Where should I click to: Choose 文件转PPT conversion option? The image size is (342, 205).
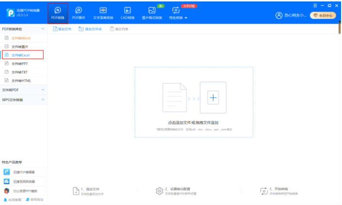[x=19, y=63]
